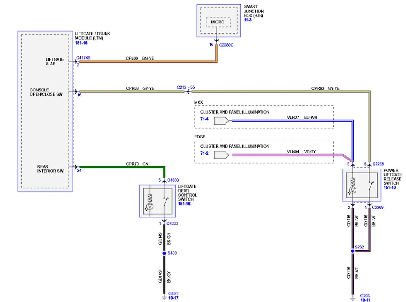Click the MICRO dashed box in the SJB

pos(218,22)
